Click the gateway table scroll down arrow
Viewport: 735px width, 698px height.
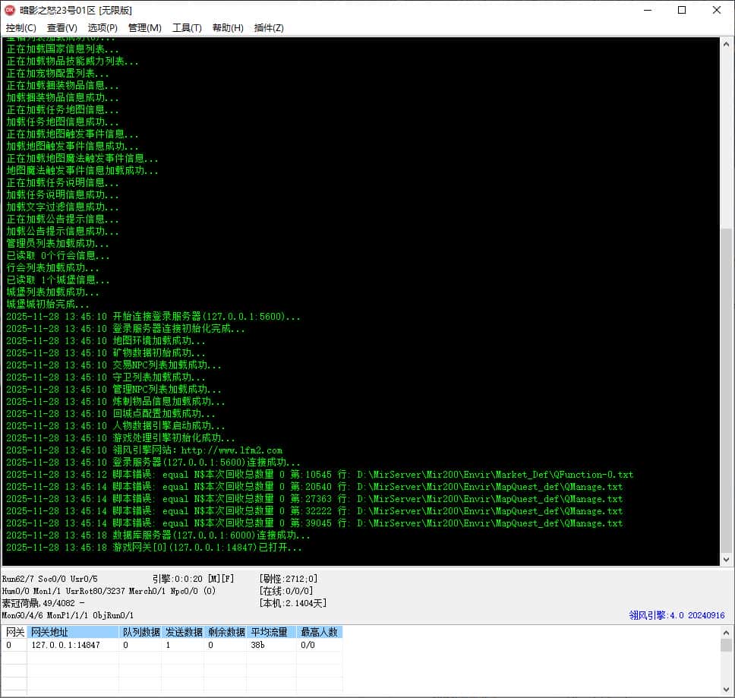point(726,690)
